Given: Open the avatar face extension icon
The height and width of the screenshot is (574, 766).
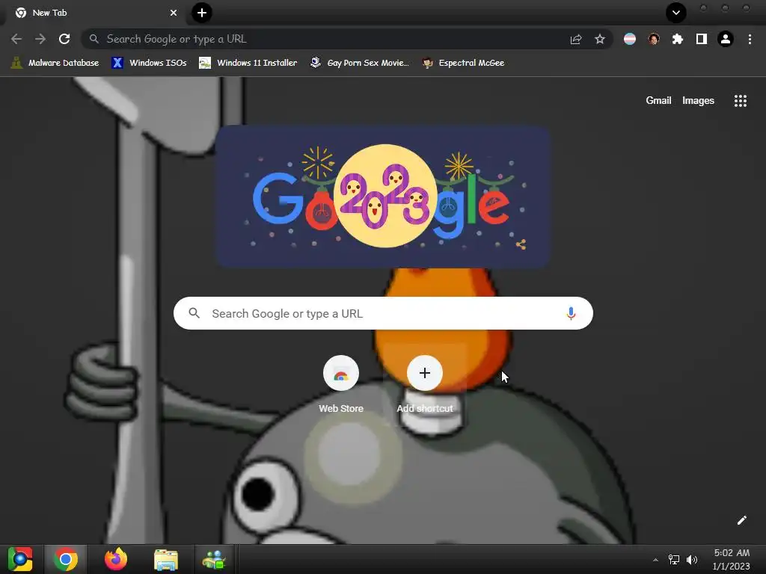Looking at the screenshot, I should pos(654,39).
